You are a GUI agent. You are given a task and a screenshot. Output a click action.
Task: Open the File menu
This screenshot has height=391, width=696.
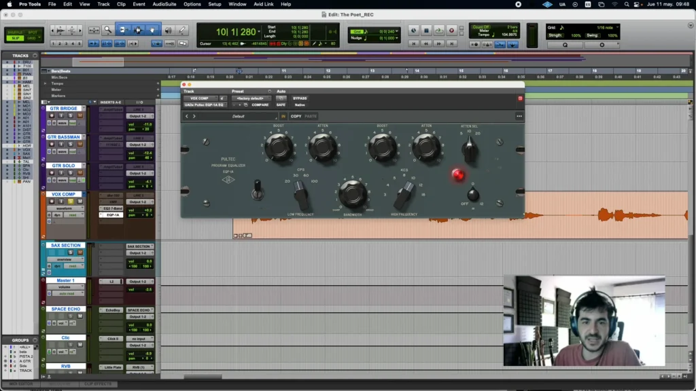(x=52, y=5)
